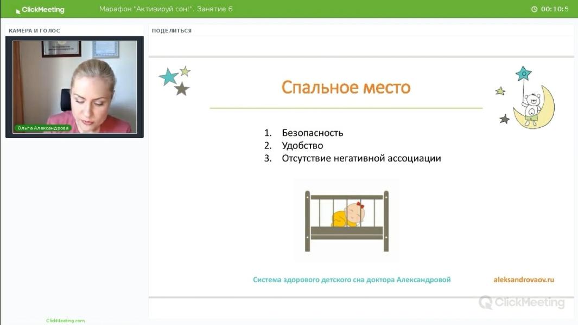Click the elapsed session timer 00:10
Viewport: 578px width, 325px height.
[x=555, y=9]
